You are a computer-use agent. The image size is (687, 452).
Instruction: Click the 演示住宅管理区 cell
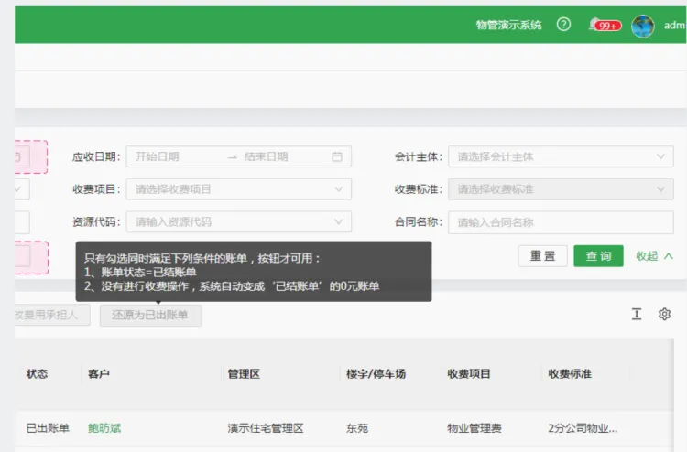pyautogui.click(x=266, y=428)
